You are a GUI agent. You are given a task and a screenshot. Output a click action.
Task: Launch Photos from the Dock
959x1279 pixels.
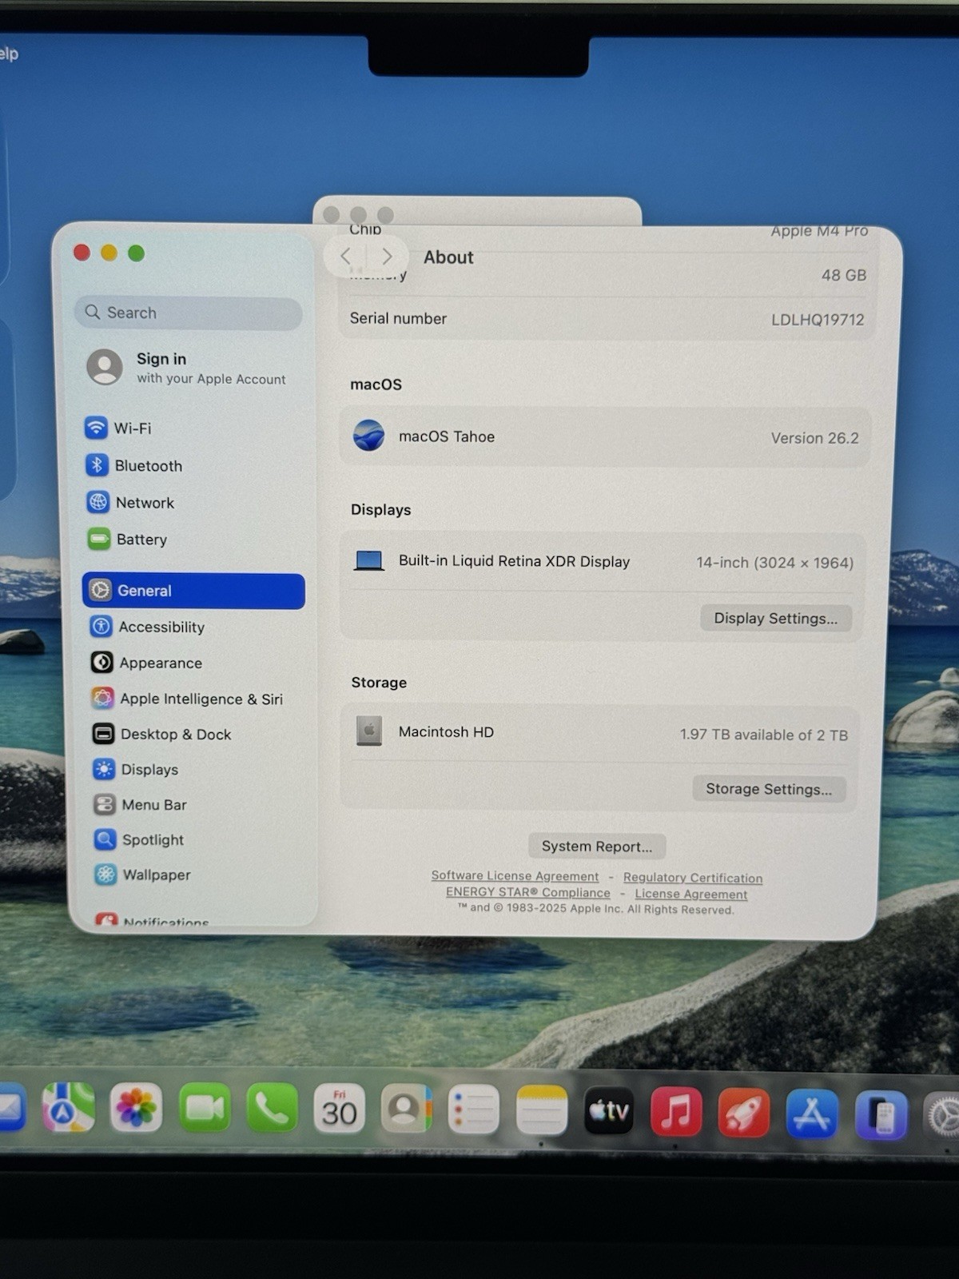pos(136,1108)
